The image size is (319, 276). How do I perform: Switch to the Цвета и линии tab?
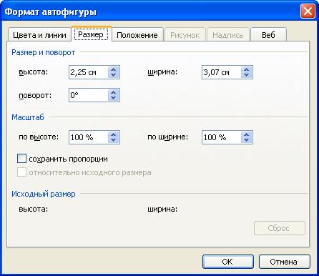pyautogui.click(x=39, y=35)
